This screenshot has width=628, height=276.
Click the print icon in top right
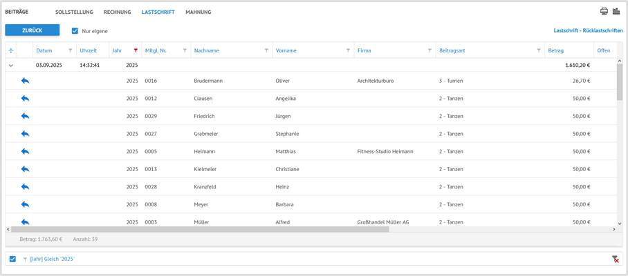pos(604,12)
